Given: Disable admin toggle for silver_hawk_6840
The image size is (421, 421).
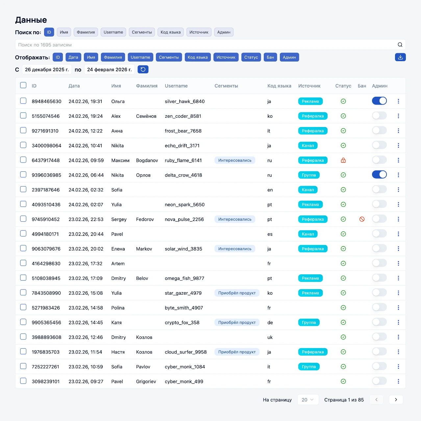Looking at the screenshot, I should [x=379, y=101].
